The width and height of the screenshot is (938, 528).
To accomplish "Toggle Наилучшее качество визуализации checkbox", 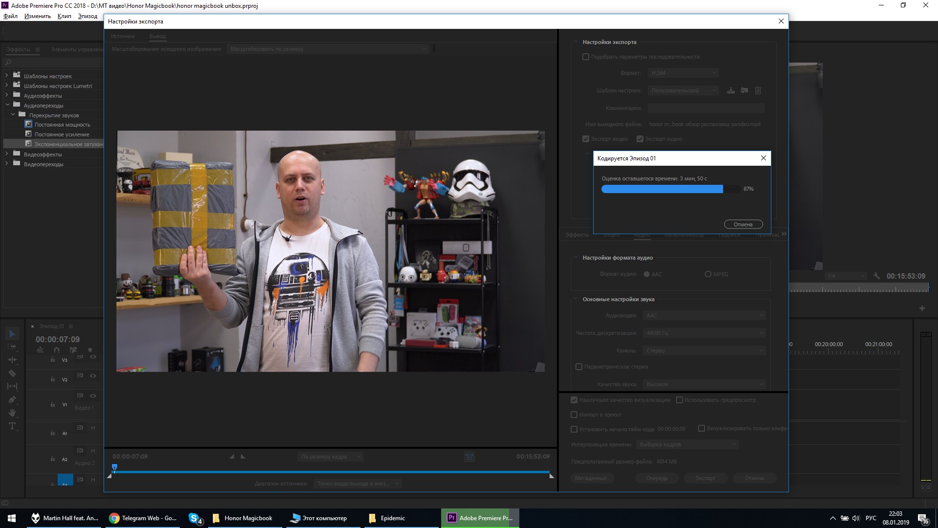I will click(x=574, y=400).
